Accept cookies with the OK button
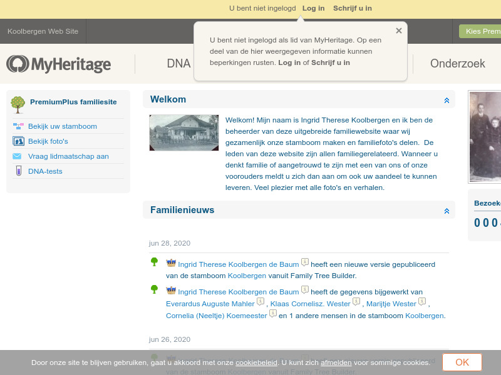Viewport: 501px width, 375px height. [x=462, y=362]
